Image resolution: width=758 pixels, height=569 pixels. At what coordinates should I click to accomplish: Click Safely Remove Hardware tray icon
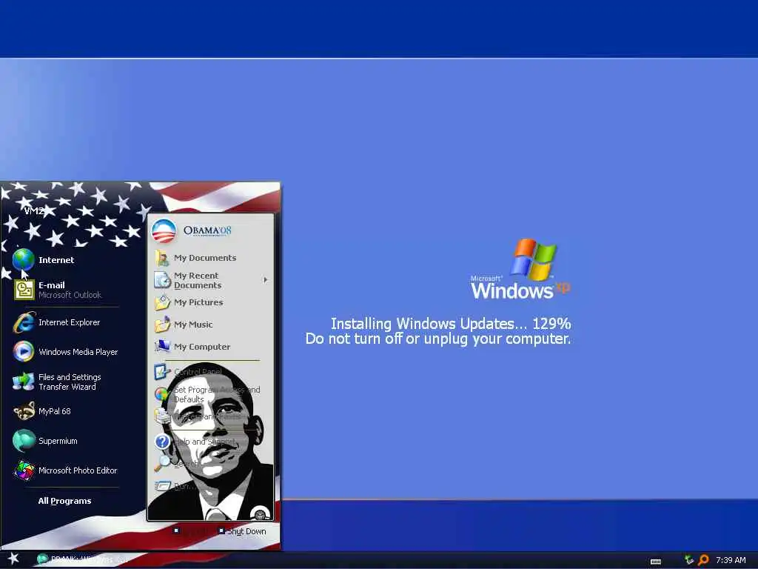click(689, 560)
